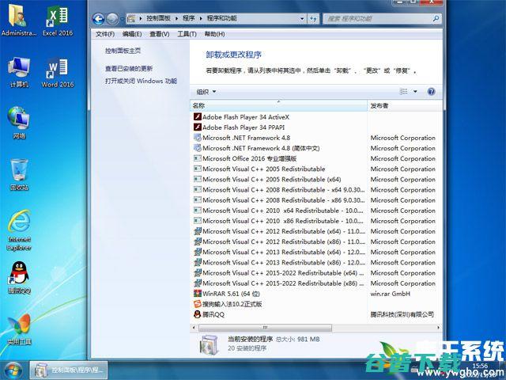Select the 网络 desktop icon
Screen dimensions: 506x380
[x=19, y=123]
